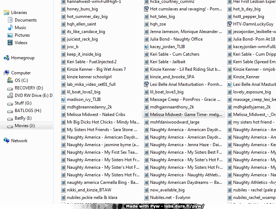
Task: Select the Pictures library icon
Action: tap(10, 35)
